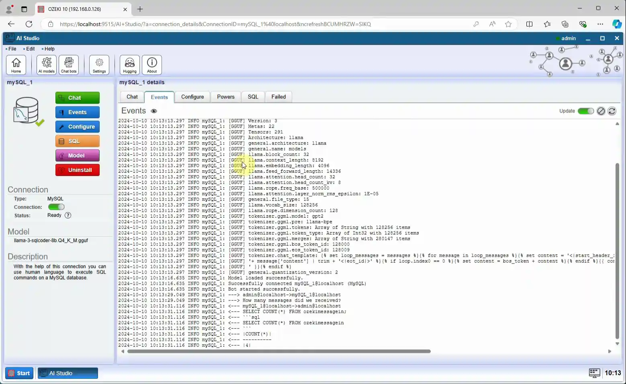
Task: Open the Settings gear toolbar icon
Action: tap(99, 65)
